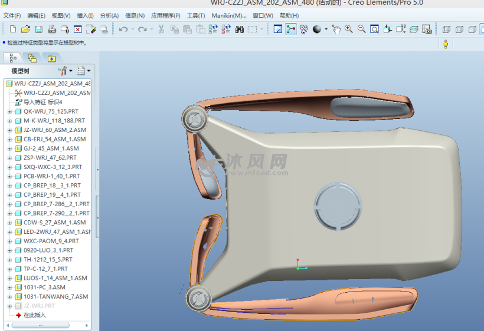
Task: Click the model tree horizontal scrollbar
Action: [41, 325]
